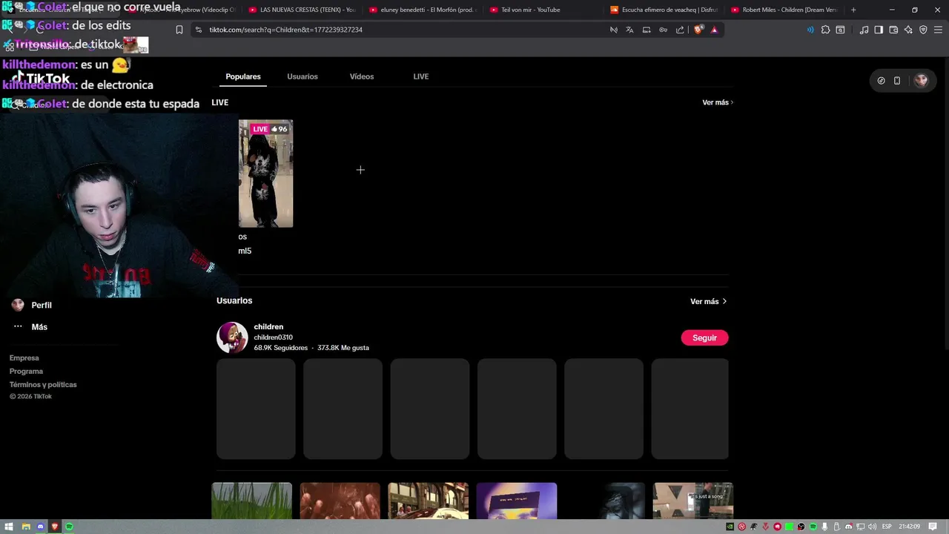The image size is (949, 534).
Task: Expand Ver más for Usuarios section
Action: [x=708, y=301]
